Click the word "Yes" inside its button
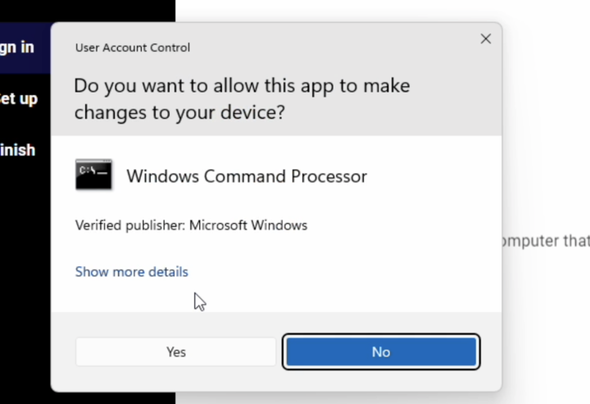This screenshot has width=590, height=404. (175, 352)
